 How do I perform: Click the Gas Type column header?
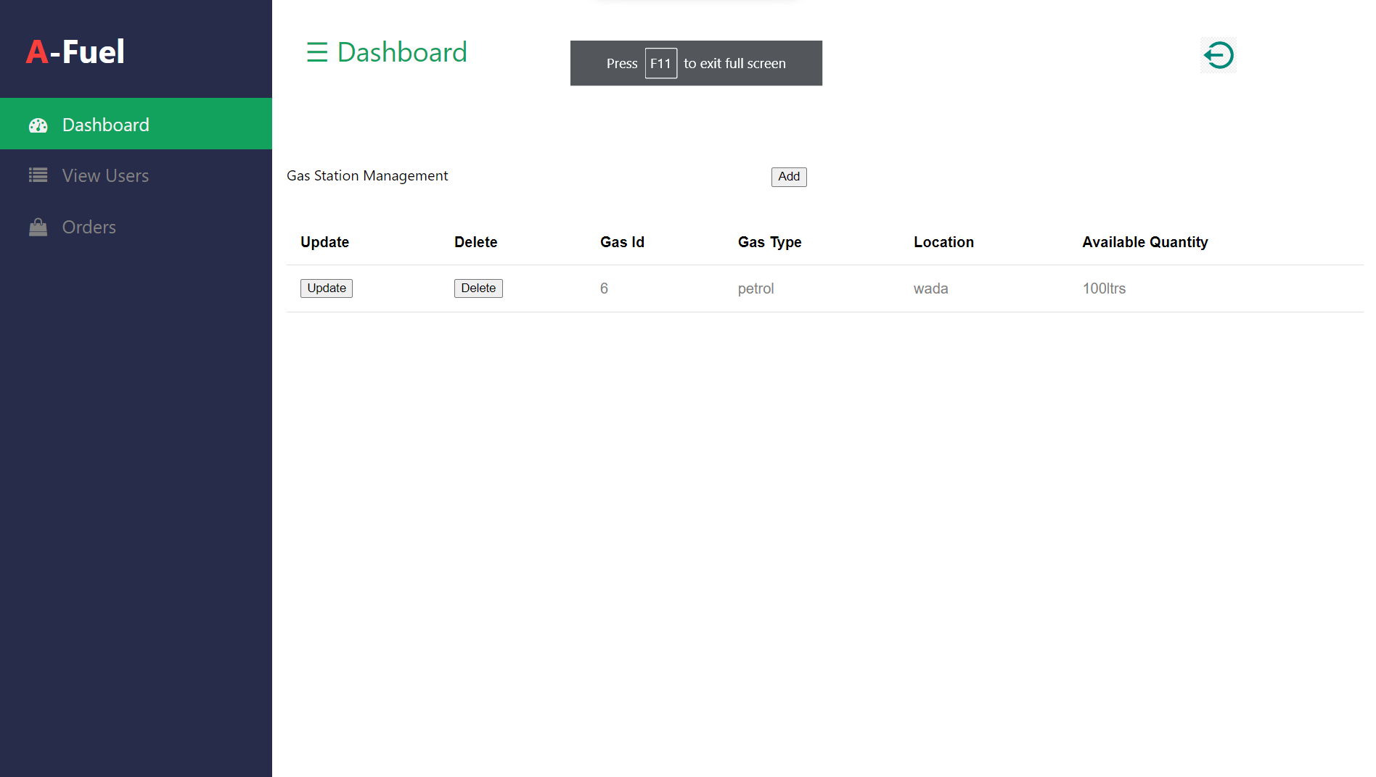click(x=769, y=242)
